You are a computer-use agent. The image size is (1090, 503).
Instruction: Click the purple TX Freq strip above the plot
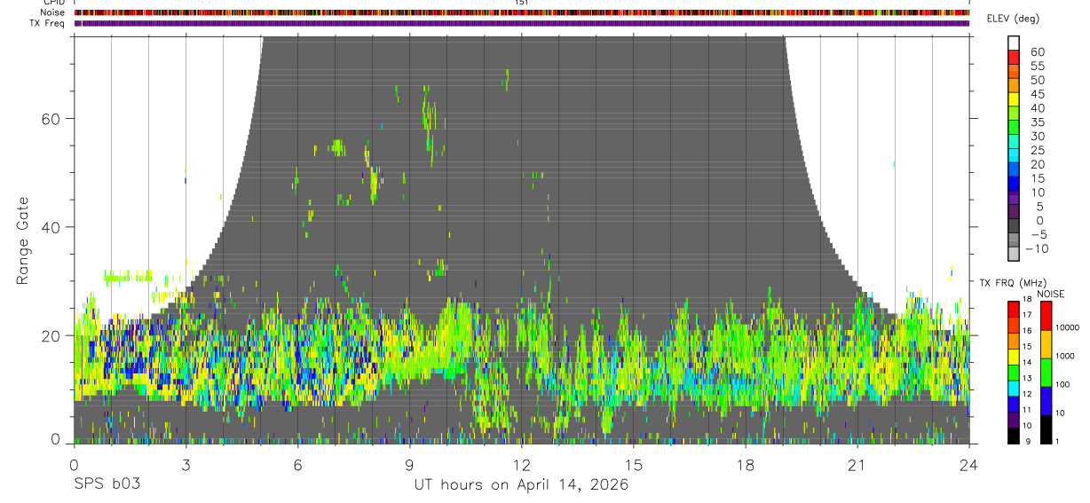[522, 23]
